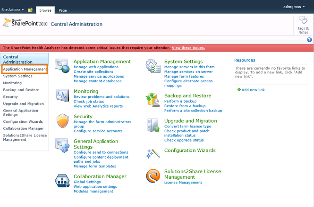
Task: Click the General Application Settings gears icon
Action: [62, 145]
